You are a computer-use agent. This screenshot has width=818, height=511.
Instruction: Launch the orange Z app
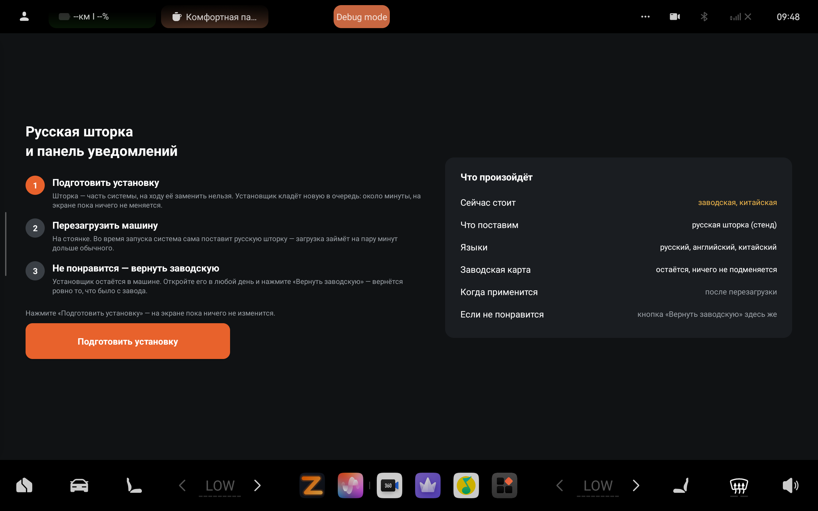coord(312,485)
